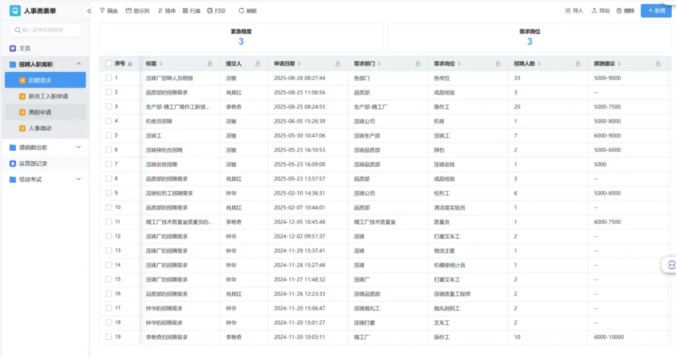
Task: Go to 人事调动 in the sidebar
Action: (40, 128)
